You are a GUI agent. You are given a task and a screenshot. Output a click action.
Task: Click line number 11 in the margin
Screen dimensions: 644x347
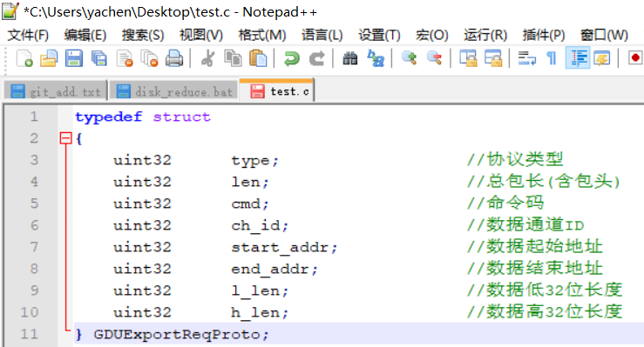tap(29, 333)
